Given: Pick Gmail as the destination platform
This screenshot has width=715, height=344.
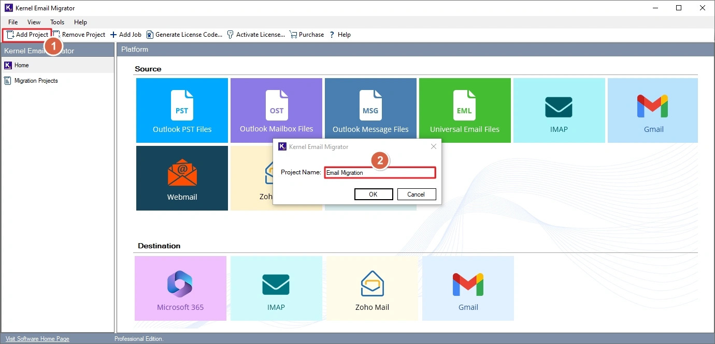Looking at the screenshot, I should tap(468, 288).
